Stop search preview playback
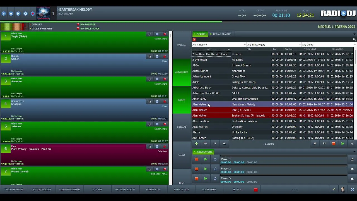 pos(333,143)
